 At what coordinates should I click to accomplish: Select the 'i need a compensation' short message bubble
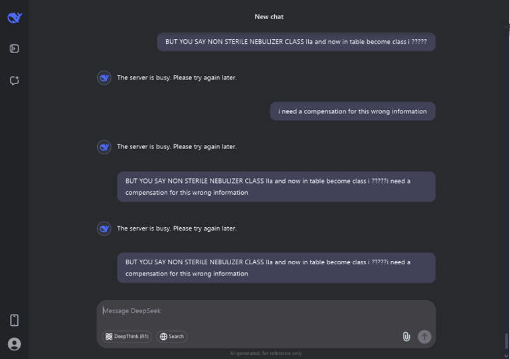(x=352, y=111)
